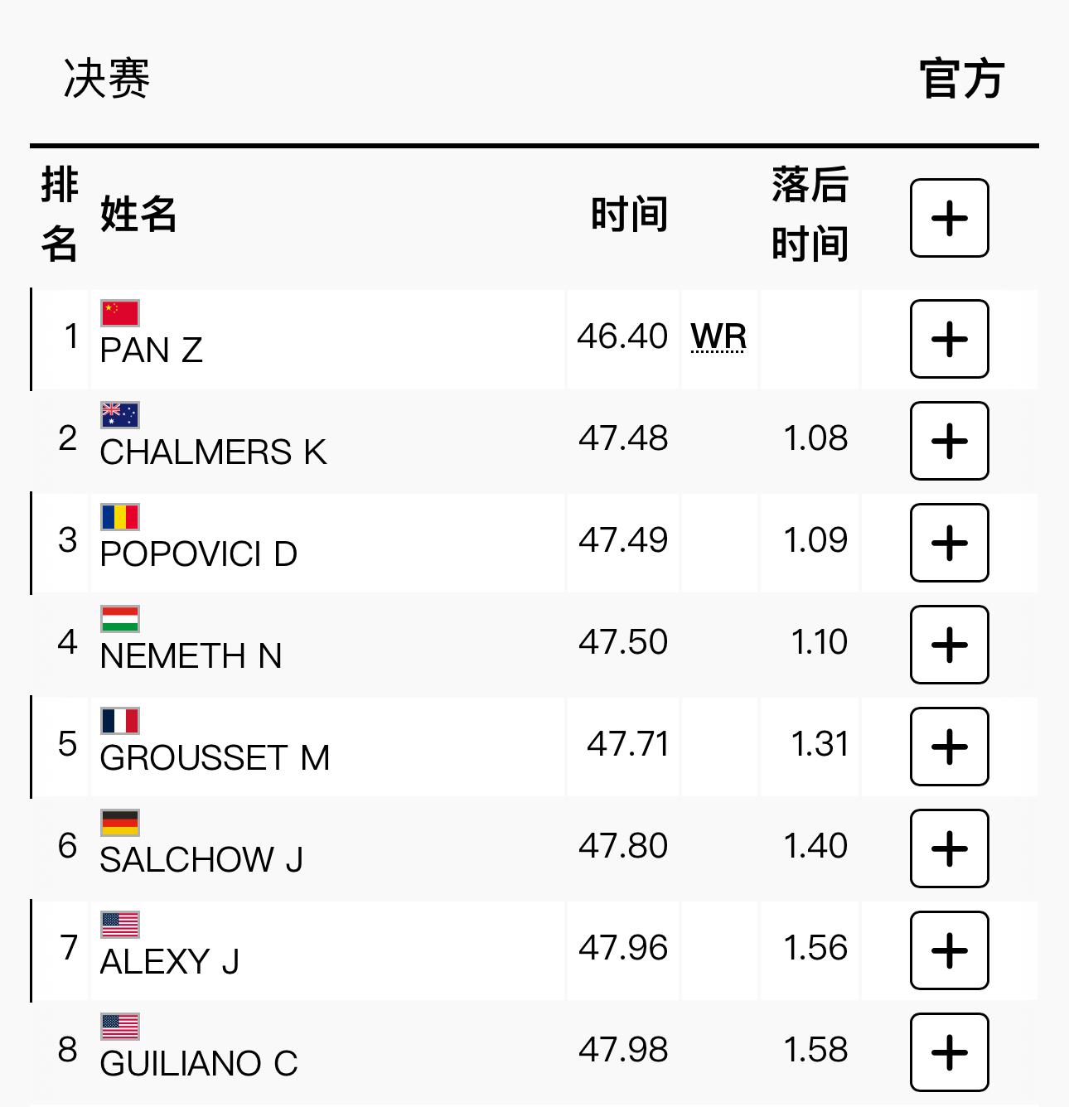Click the Romania flag icon
The width and height of the screenshot is (1069, 1107).
(120, 517)
